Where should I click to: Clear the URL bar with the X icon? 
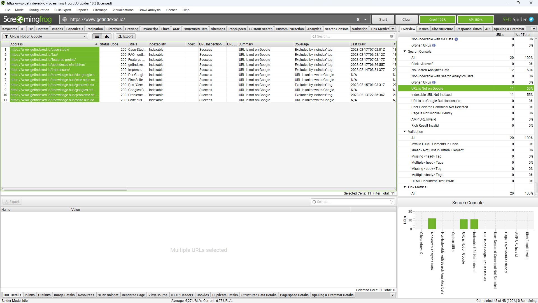pos(358,20)
